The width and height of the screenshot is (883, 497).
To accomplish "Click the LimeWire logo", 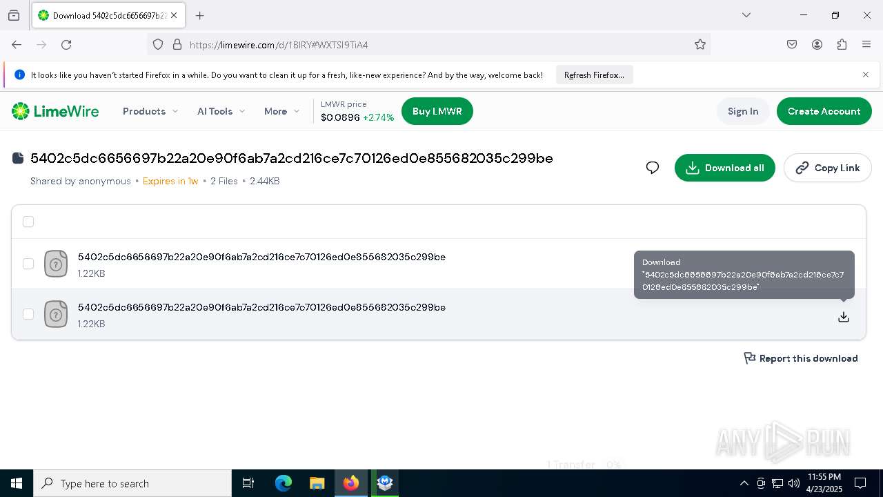I will (55, 111).
